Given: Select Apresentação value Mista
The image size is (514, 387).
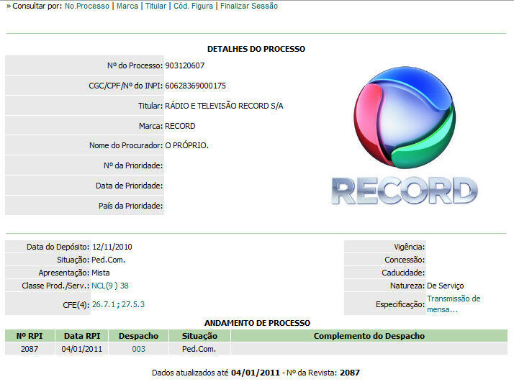Looking at the screenshot, I should coord(100,273).
